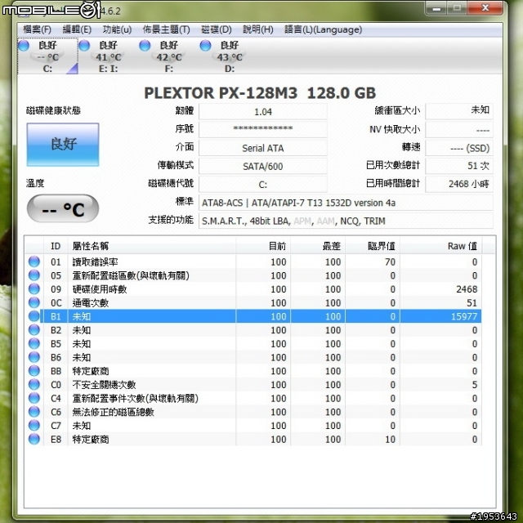Click the status orb of row 01
This screenshot has width=523, height=523.
tap(34, 261)
